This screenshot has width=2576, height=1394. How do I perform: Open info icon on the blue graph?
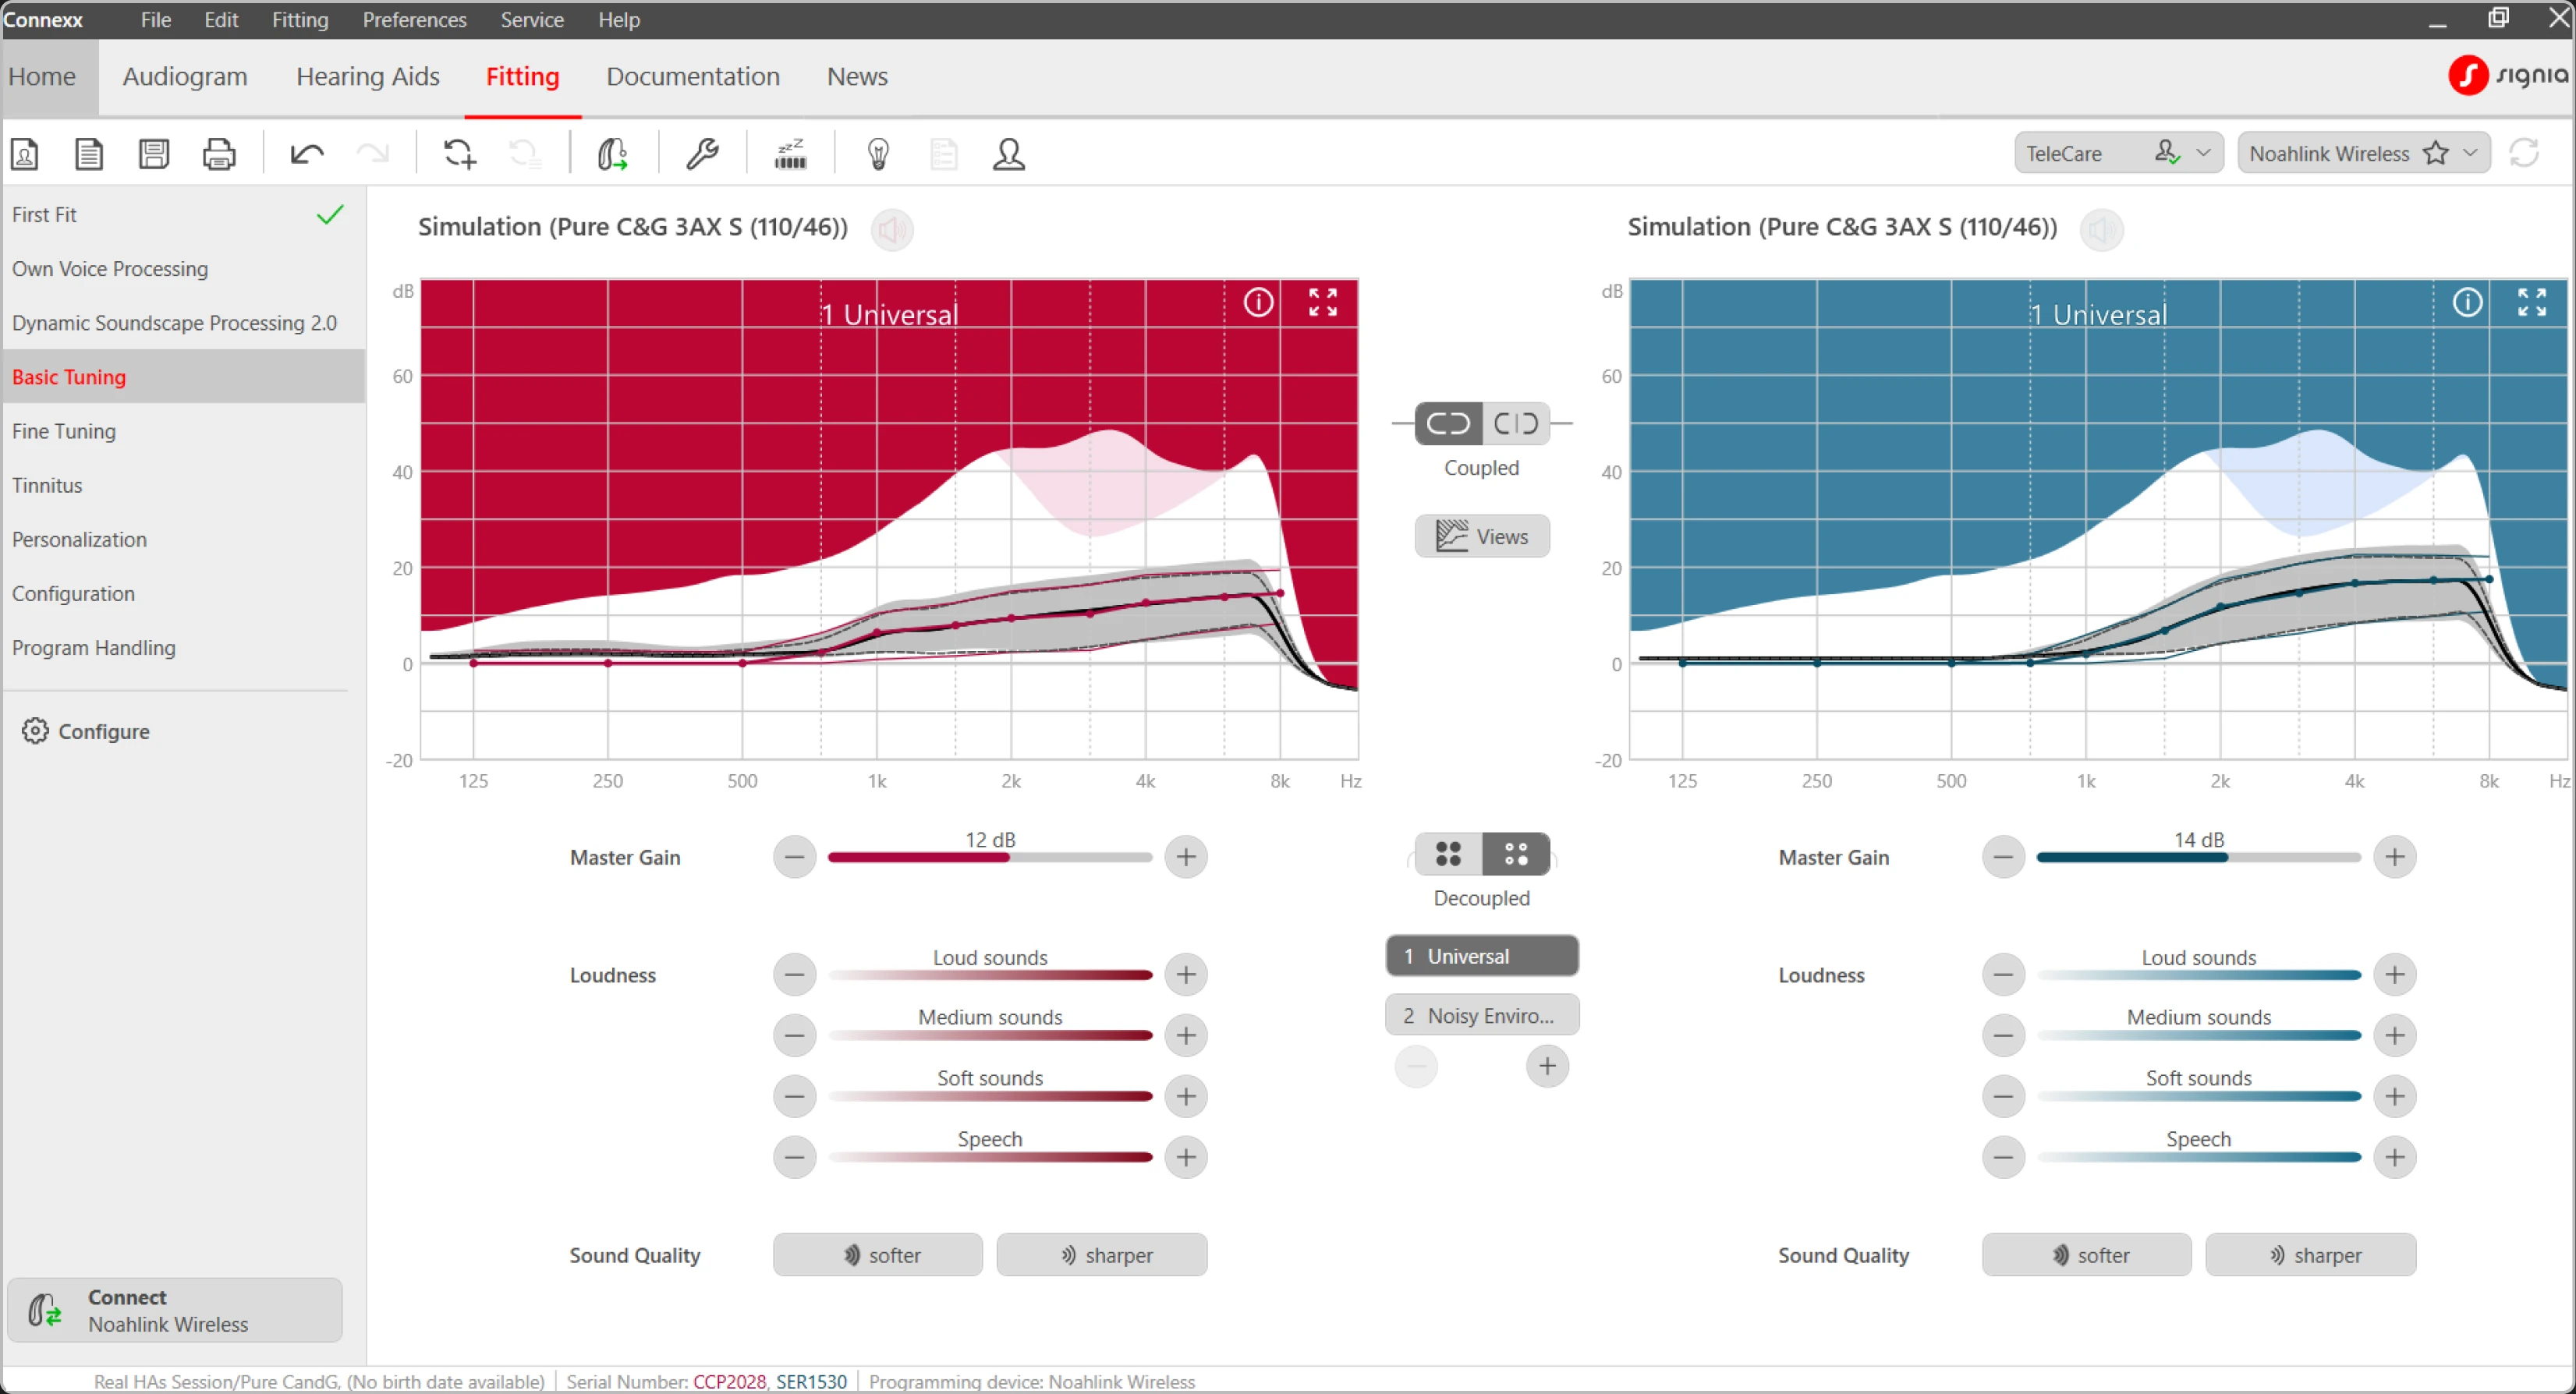[x=2467, y=302]
